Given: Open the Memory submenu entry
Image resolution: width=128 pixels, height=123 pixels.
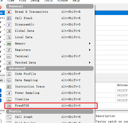Looking at the screenshot, I should pyautogui.click(x=50, y=44).
